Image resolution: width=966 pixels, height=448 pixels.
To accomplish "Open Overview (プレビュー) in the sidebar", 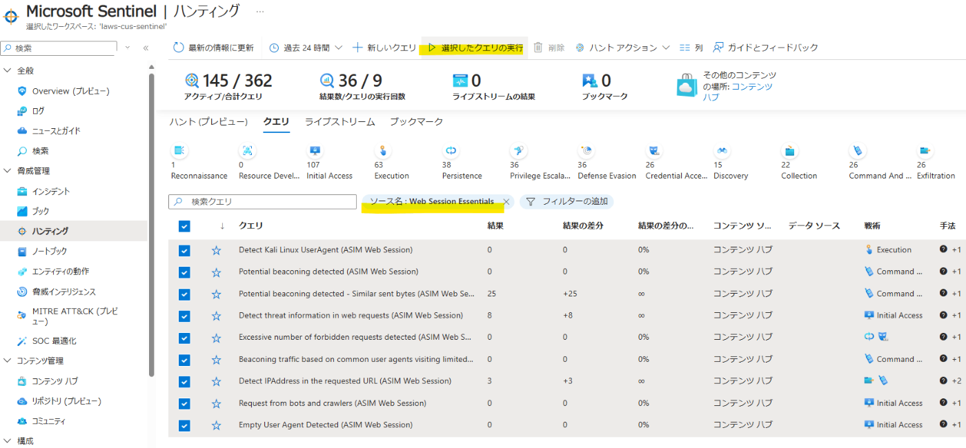I will (70, 91).
